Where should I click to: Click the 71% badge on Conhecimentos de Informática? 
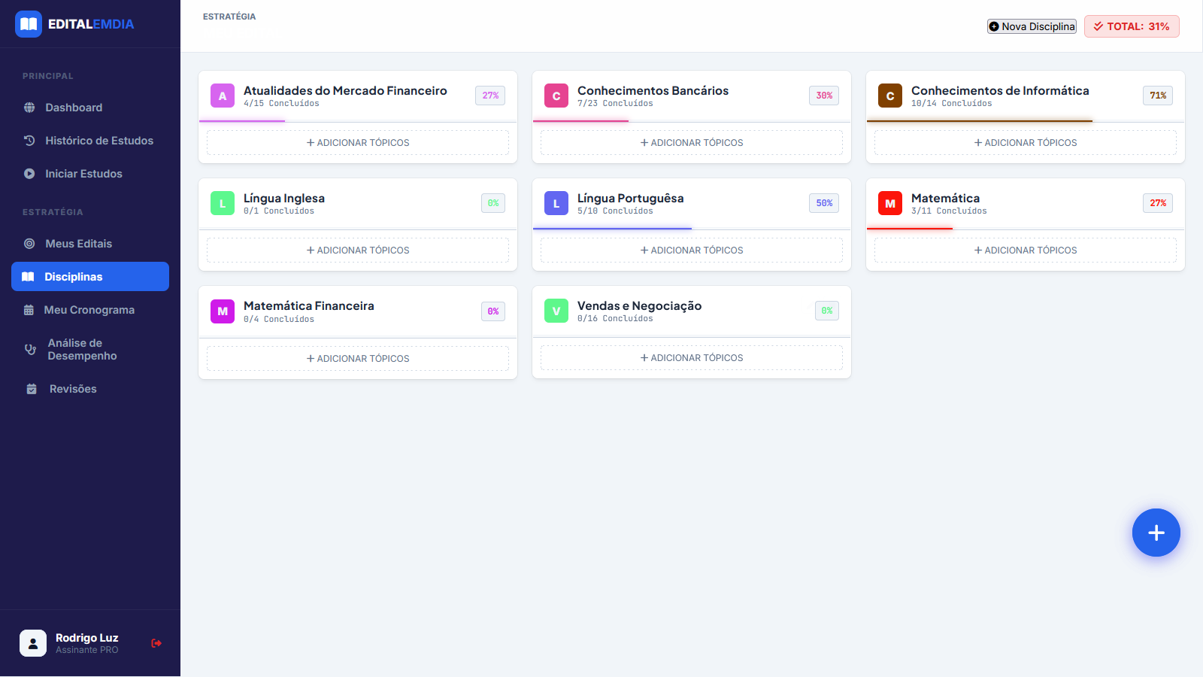pos(1157,96)
